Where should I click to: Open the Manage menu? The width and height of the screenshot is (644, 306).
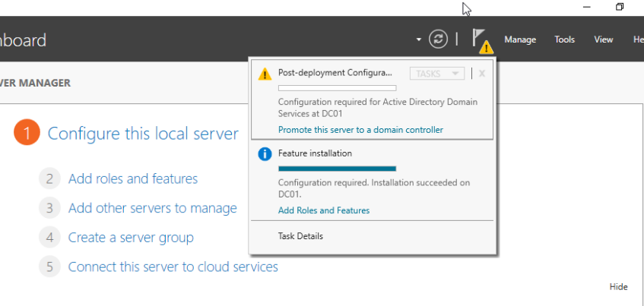point(520,39)
